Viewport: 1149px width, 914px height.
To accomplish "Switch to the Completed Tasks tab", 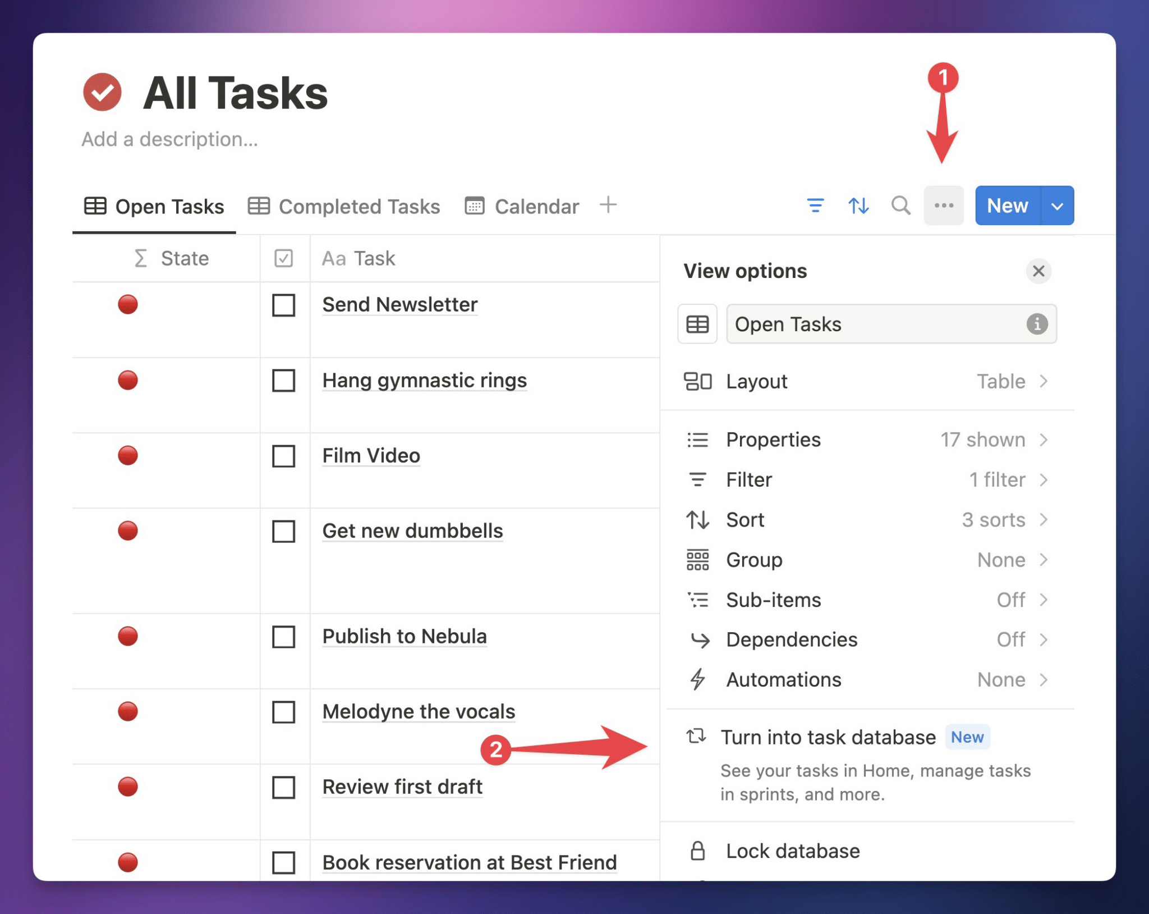I will [344, 207].
